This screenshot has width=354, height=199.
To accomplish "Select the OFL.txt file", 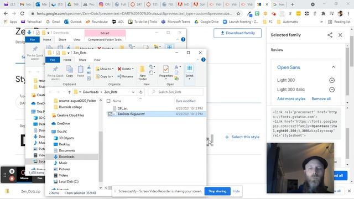I will coord(123,108).
